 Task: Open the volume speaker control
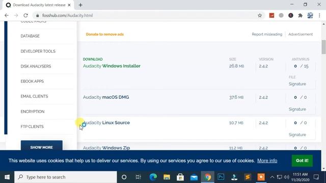coord(287,177)
